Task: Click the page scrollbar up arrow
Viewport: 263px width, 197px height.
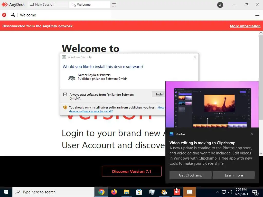Action: 261,33
